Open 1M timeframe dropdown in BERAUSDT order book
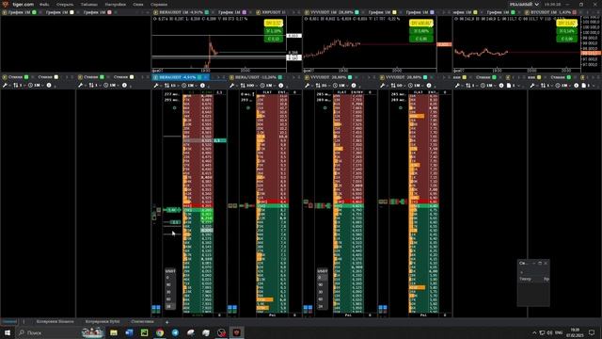The height and width of the screenshot is (339, 602). [190, 86]
